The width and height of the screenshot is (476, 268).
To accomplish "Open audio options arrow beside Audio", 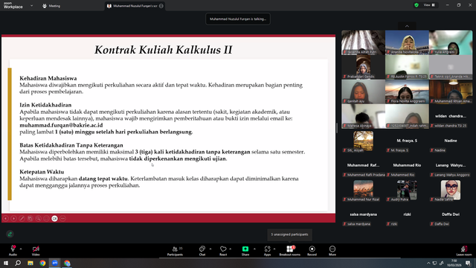I will click(21, 249).
